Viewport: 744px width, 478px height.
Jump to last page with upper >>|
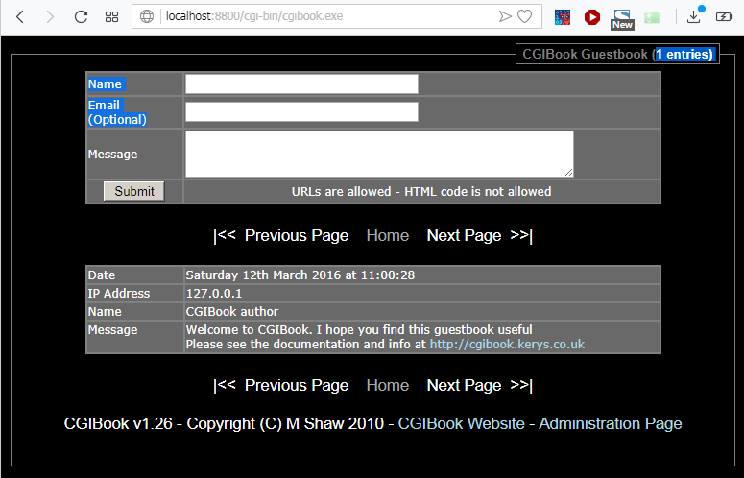521,235
